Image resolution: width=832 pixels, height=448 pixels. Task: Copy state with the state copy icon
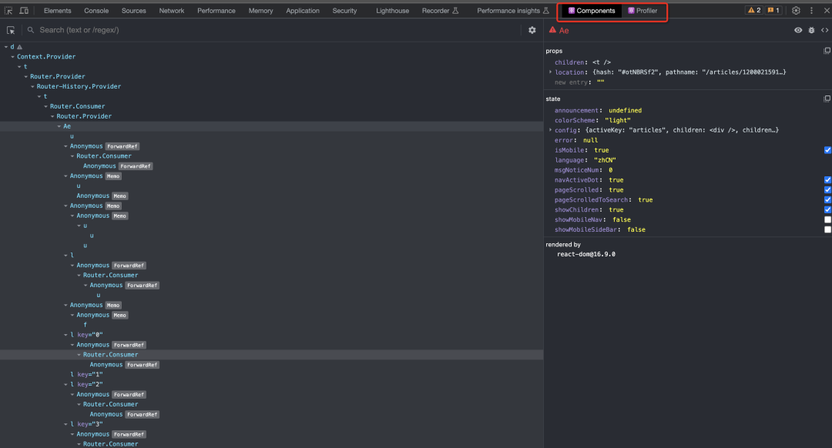[x=827, y=99]
